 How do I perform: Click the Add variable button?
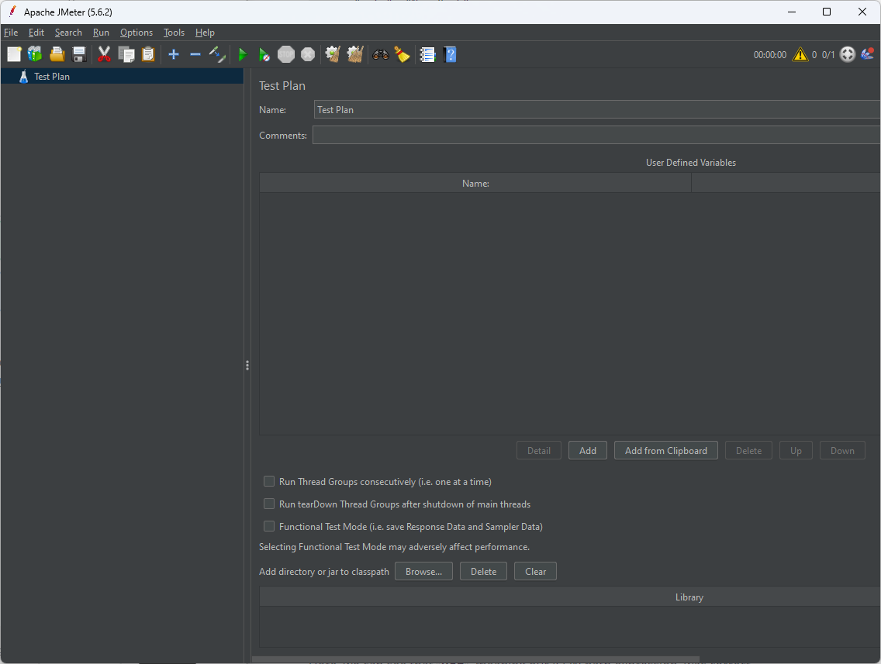click(588, 451)
